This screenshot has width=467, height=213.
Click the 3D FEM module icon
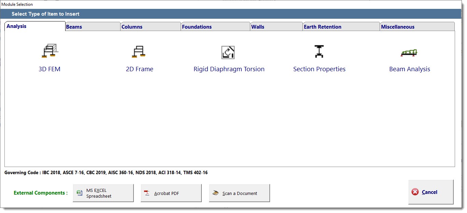tap(50, 51)
